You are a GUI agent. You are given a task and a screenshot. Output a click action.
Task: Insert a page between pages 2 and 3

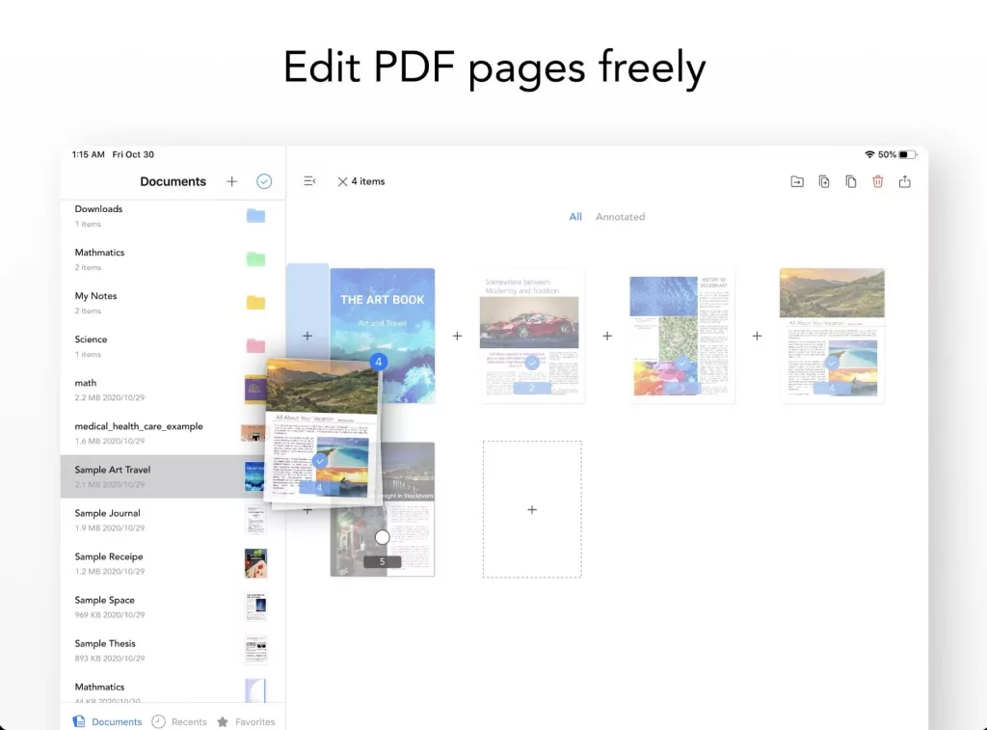click(607, 336)
